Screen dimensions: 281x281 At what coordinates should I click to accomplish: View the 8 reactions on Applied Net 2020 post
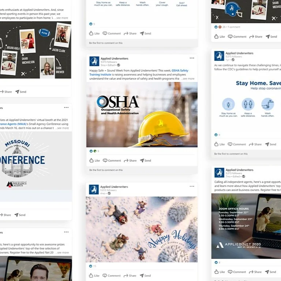pyautogui.click(x=217, y=263)
